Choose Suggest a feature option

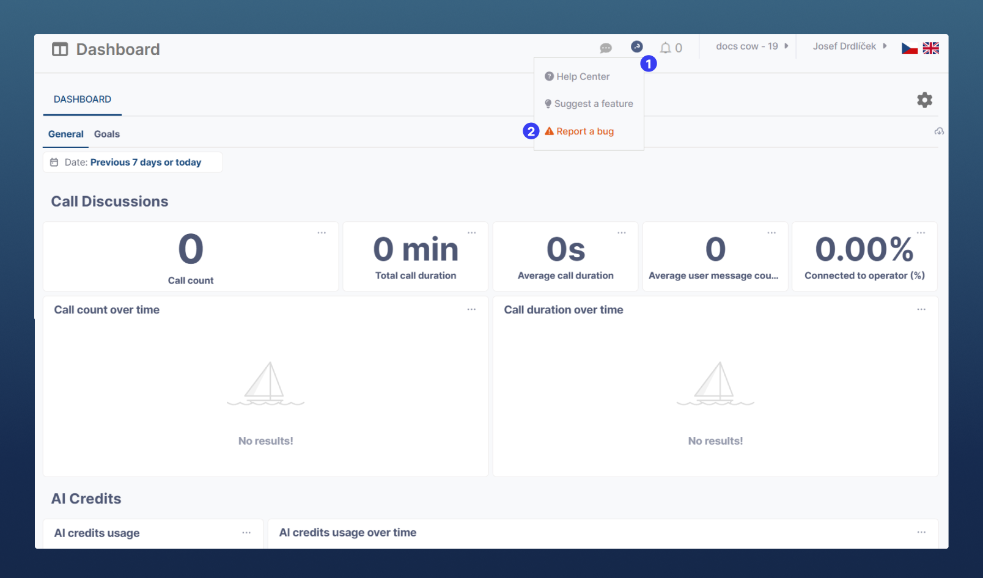pyautogui.click(x=593, y=104)
